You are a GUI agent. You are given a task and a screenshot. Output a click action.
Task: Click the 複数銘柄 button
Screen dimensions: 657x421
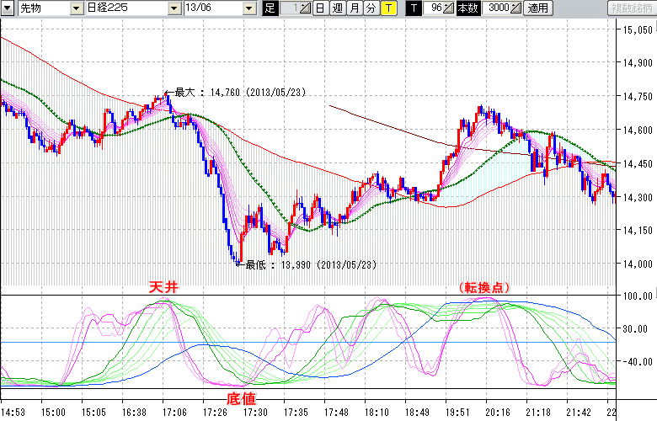631,8
